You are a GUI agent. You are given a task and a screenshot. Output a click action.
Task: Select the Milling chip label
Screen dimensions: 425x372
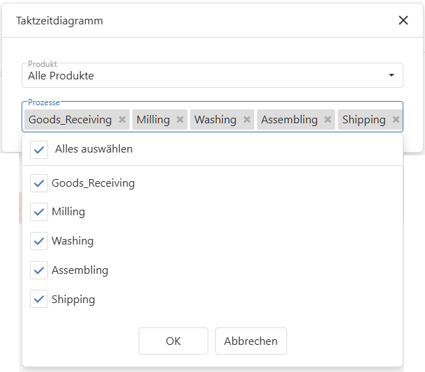point(153,120)
